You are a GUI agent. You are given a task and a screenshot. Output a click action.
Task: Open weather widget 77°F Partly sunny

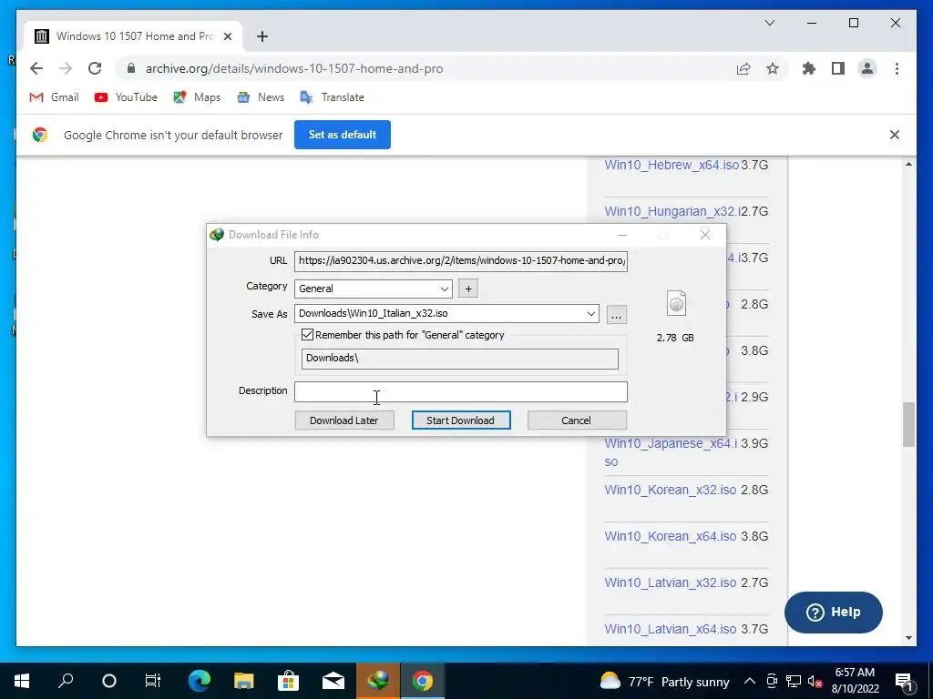664,681
